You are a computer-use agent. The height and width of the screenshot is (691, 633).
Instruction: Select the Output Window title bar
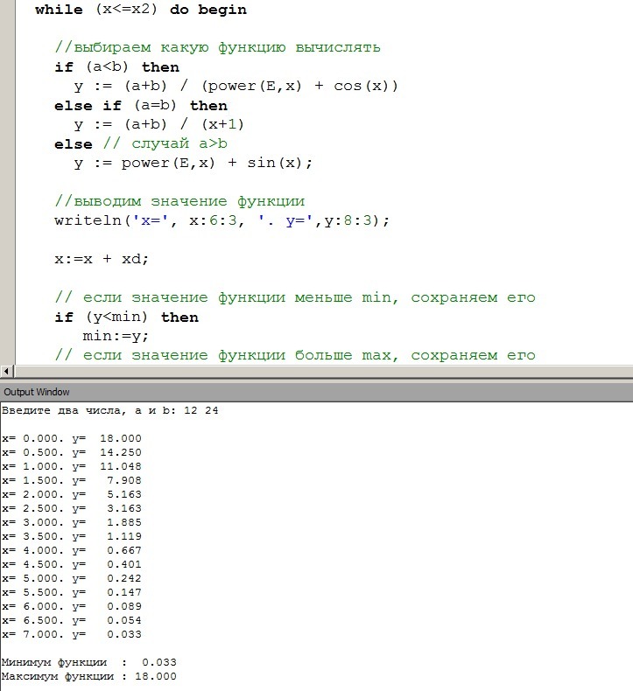point(316,392)
